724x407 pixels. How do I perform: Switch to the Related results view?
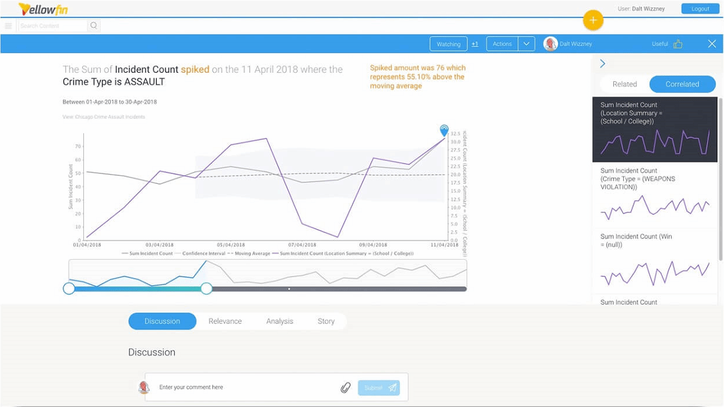(x=624, y=84)
